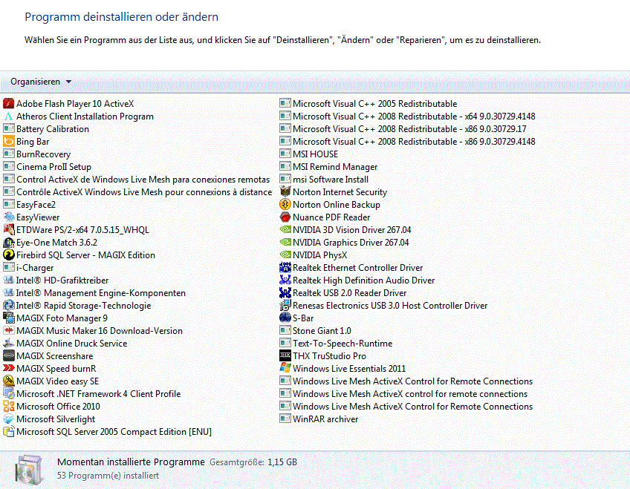This screenshot has height=489, width=630.
Task: Click the MAGIX Music Maker 16 icon
Action: tap(8, 331)
